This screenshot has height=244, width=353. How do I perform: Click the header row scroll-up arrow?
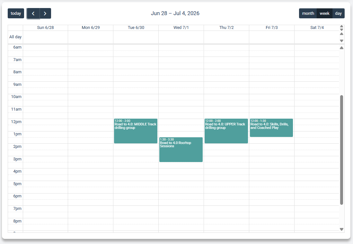tap(341, 26)
